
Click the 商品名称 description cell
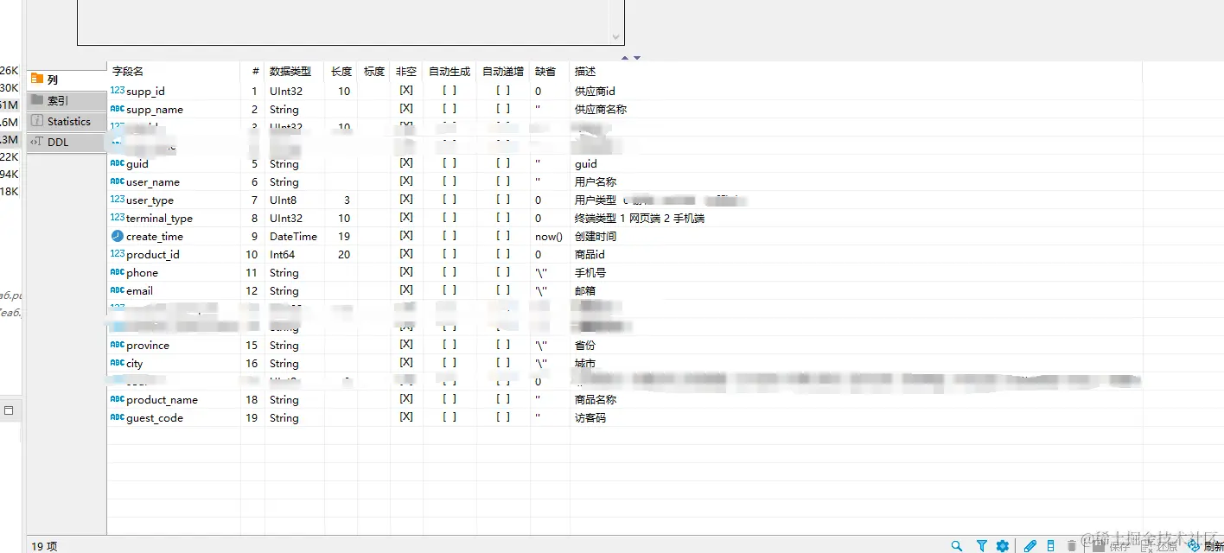pyautogui.click(x=596, y=399)
